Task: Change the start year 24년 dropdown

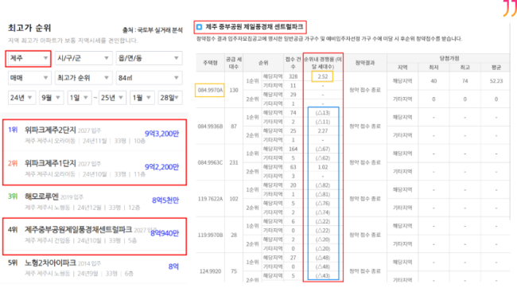Action: pyautogui.click(x=21, y=98)
